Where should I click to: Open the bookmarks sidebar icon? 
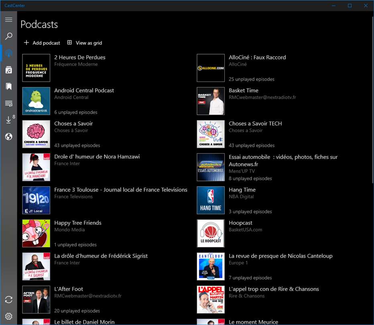pos(8,86)
